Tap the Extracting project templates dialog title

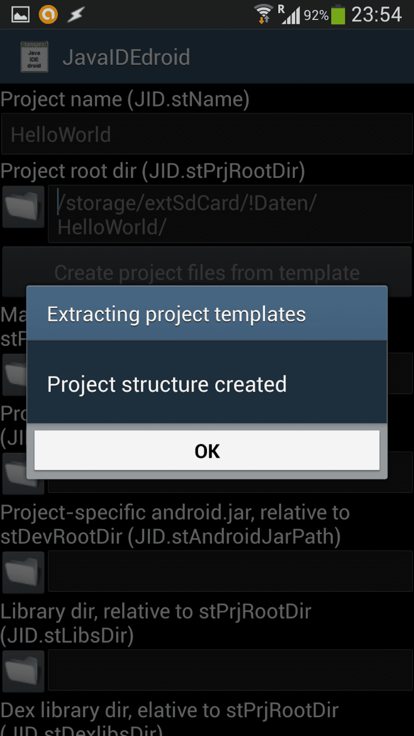point(177,314)
